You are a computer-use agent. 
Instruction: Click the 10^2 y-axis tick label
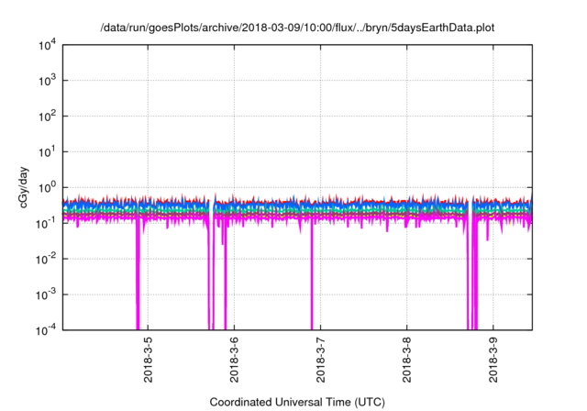(x=48, y=116)
